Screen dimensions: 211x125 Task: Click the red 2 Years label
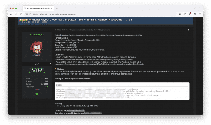tap(37, 90)
